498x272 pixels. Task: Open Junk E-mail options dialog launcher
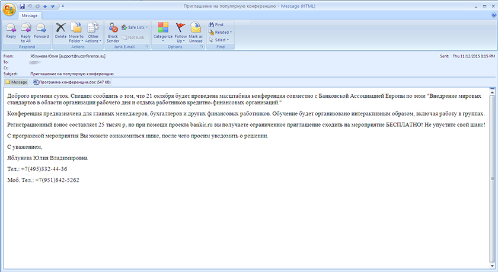click(x=147, y=47)
